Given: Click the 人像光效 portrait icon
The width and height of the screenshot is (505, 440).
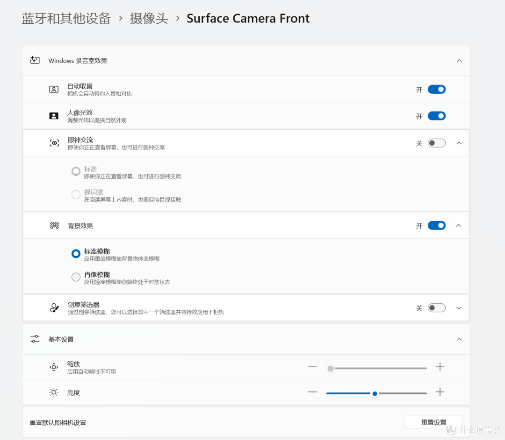Looking at the screenshot, I should [x=54, y=116].
